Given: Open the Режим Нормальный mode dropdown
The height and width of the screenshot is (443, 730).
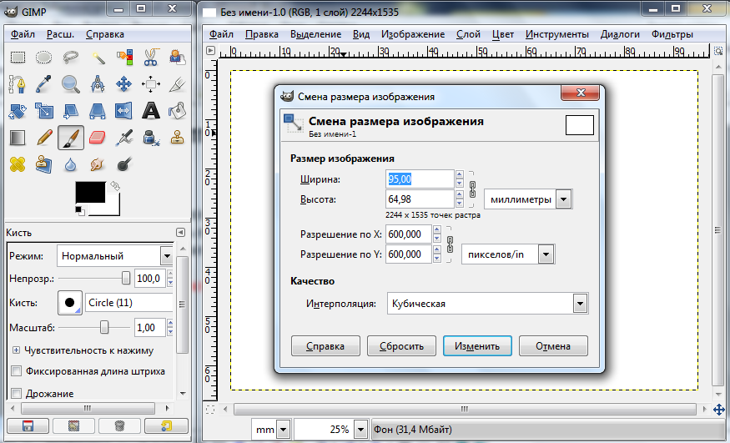Looking at the screenshot, I should click(x=115, y=255).
